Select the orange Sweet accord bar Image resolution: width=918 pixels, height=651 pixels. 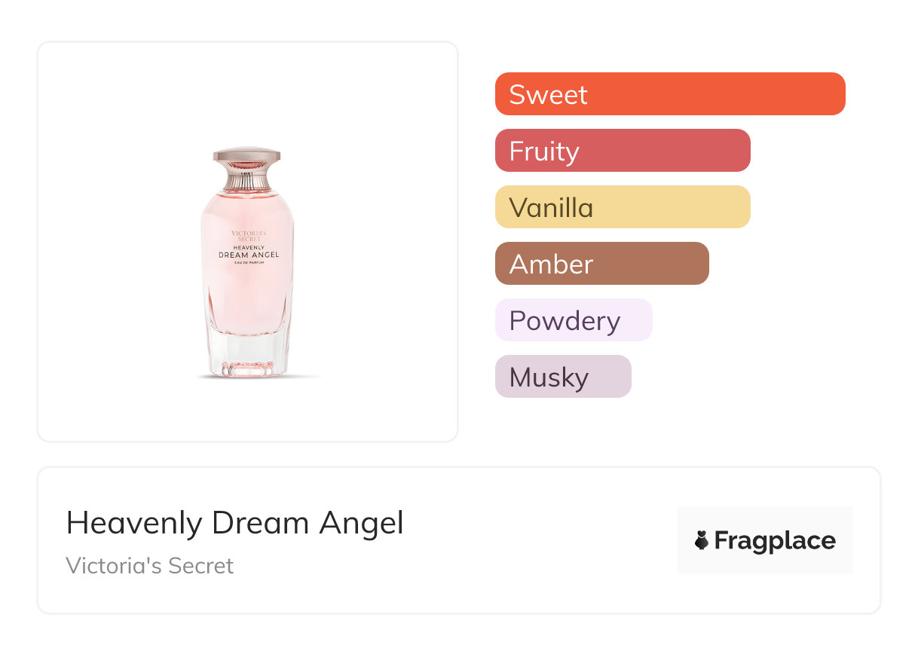[669, 94]
